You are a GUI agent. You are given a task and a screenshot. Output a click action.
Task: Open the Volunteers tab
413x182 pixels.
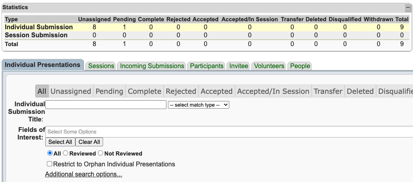coord(269,66)
